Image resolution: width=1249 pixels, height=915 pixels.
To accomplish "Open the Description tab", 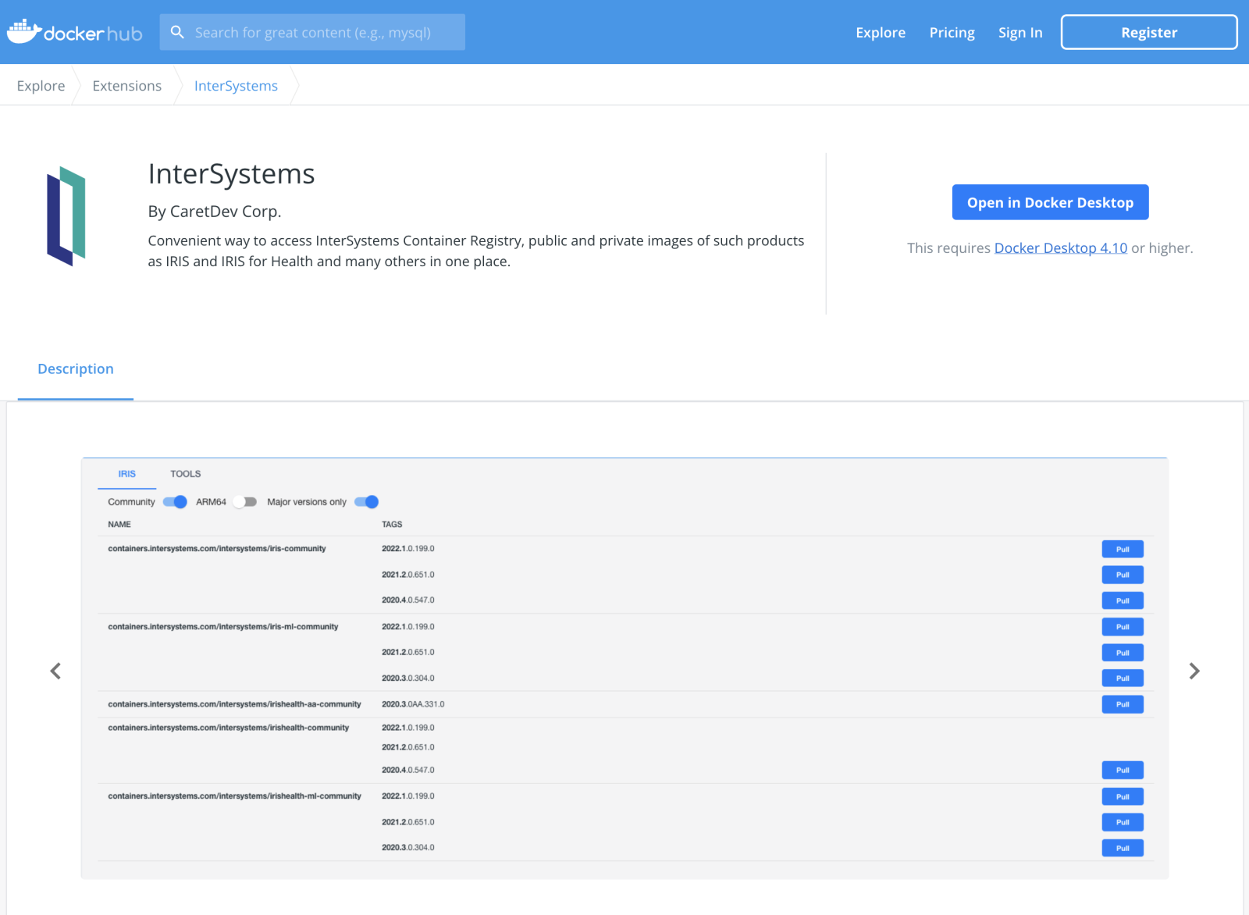I will pos(76,369).
